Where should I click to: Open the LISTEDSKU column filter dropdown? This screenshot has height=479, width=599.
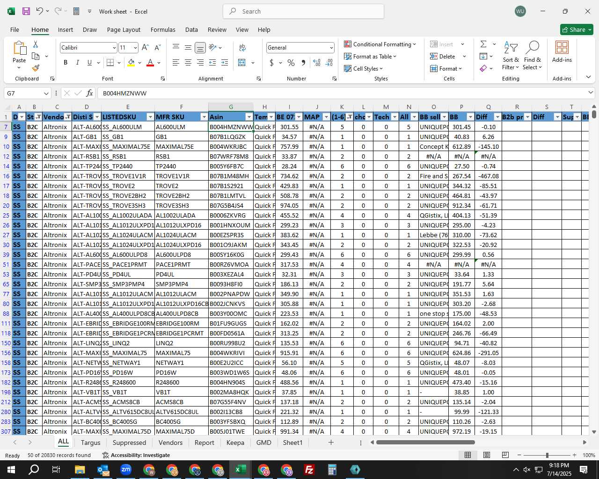click(150, 117)
